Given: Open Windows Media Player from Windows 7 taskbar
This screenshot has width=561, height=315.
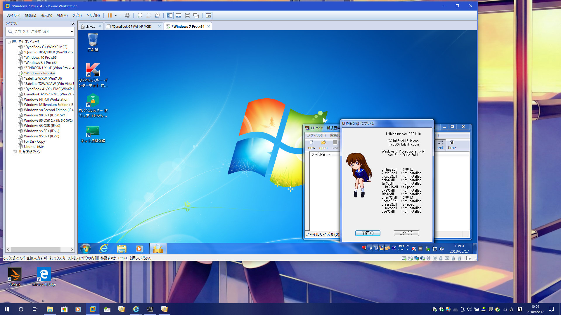Looking at the screenshot, I should [x=139, y=249].
